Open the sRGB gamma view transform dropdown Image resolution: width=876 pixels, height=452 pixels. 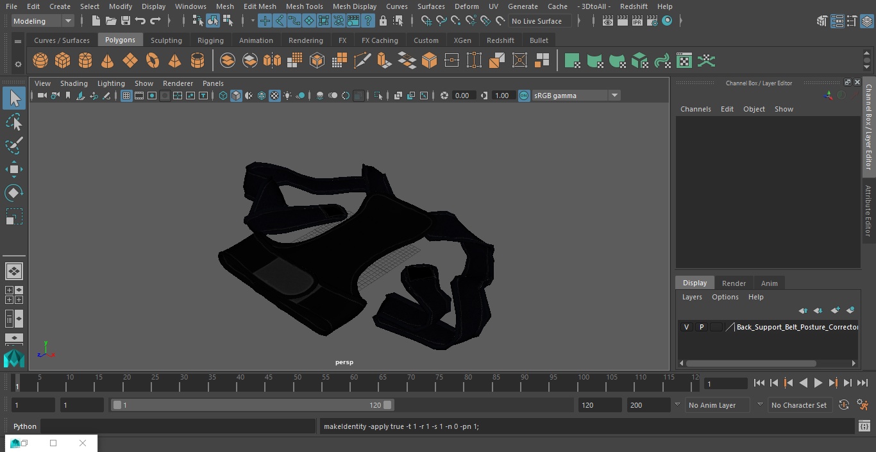pyautogui.click(x=576, y=96)
